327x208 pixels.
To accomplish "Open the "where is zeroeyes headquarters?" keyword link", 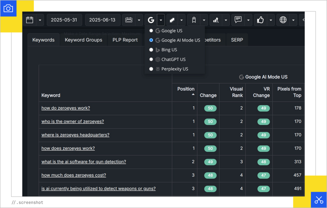I will 75,135.
